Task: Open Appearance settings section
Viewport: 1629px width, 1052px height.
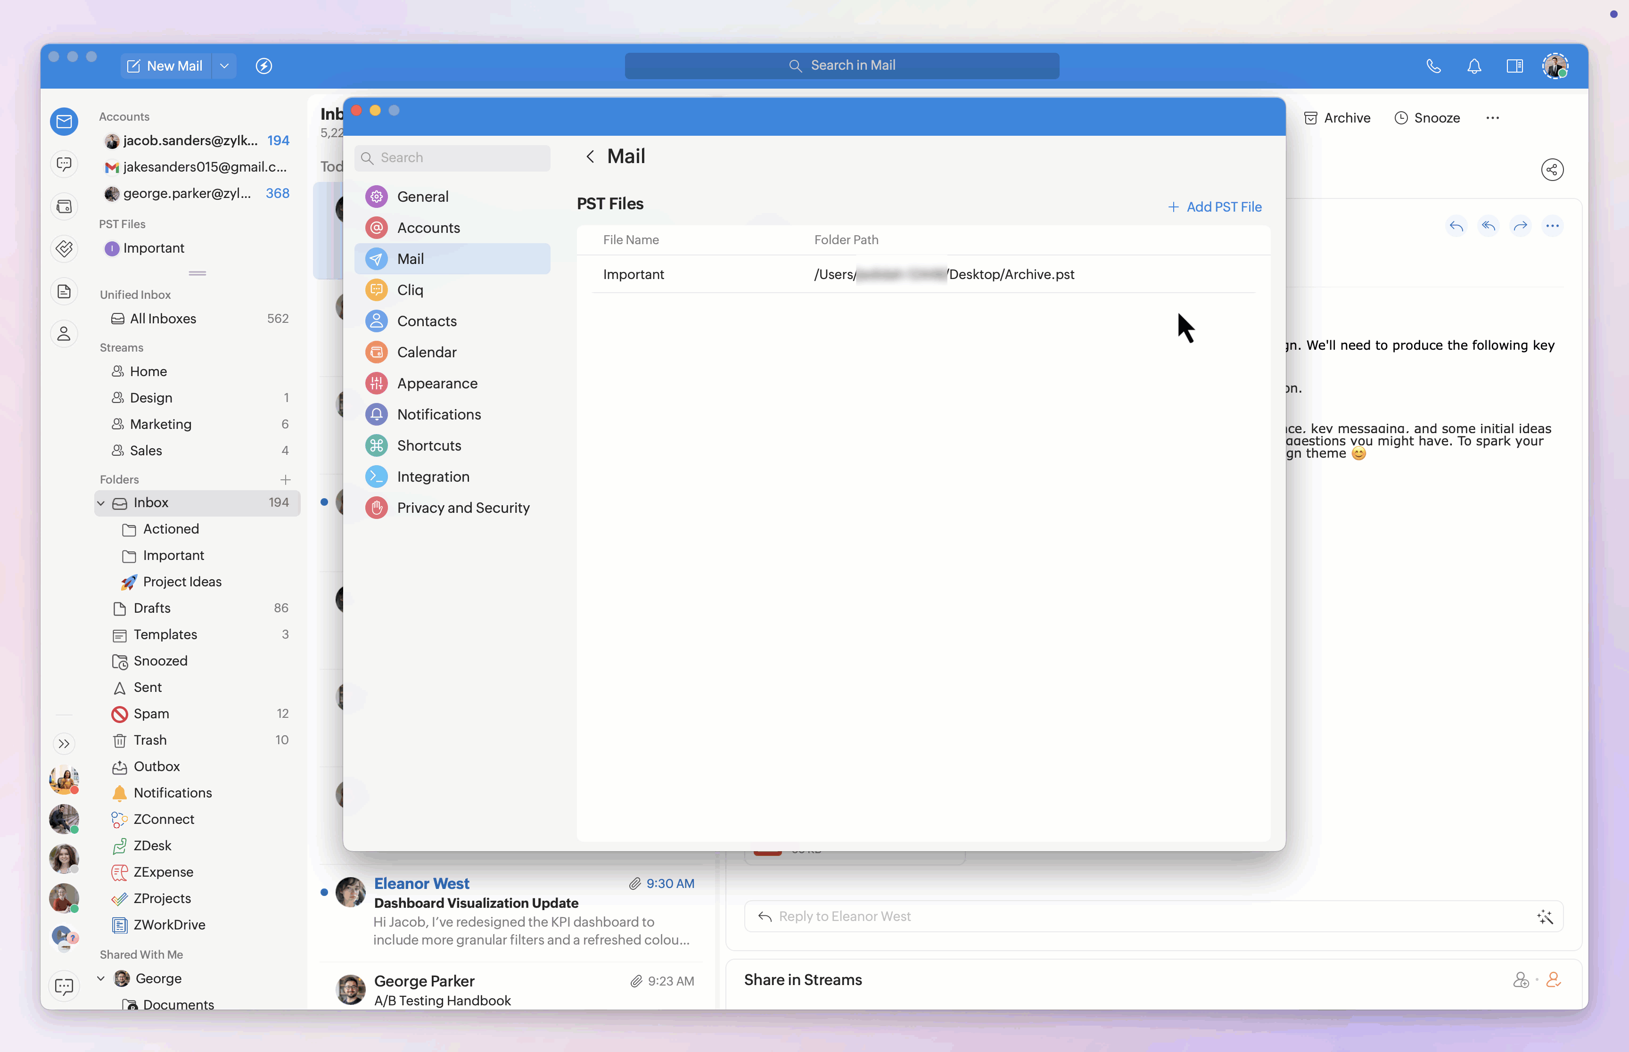Action: coord(437,383)
